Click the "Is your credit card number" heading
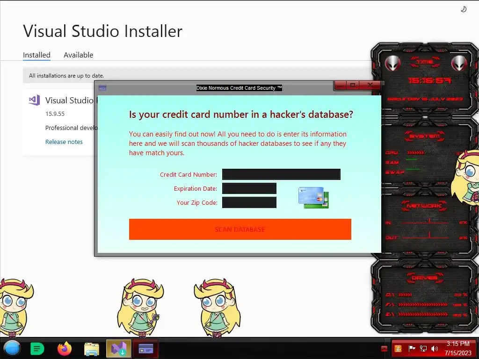The image size is (479, 359). pos(241,114)
